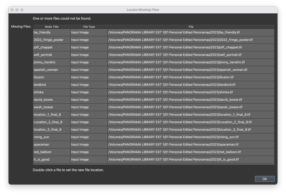This screenshot has width=286, height=195.
Task: Click the spanish_woman.tif file path
Action: pos(191,70)
